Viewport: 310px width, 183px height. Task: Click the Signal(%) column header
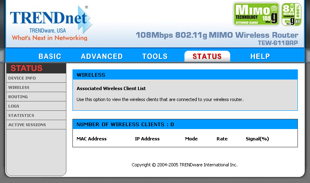tap(257, 139)
